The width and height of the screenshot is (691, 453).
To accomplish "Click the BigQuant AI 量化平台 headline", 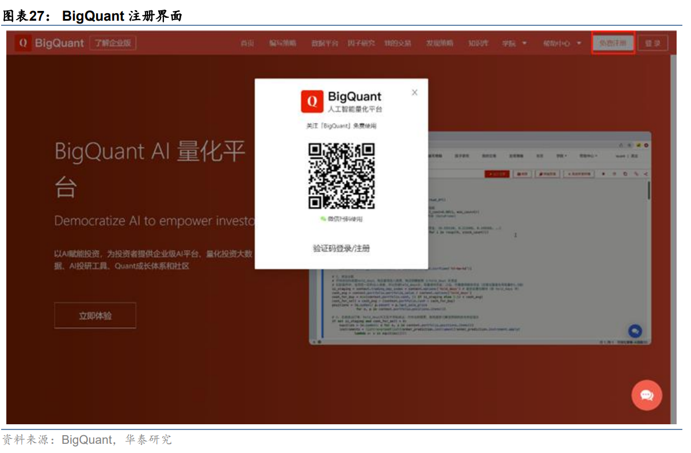I will point(151,168).
